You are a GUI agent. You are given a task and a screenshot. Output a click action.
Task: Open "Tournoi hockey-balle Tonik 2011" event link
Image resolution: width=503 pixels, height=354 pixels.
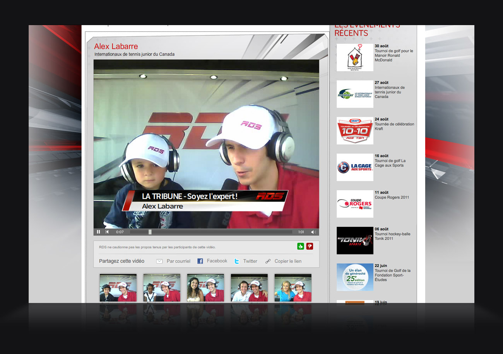pos(392,236)
